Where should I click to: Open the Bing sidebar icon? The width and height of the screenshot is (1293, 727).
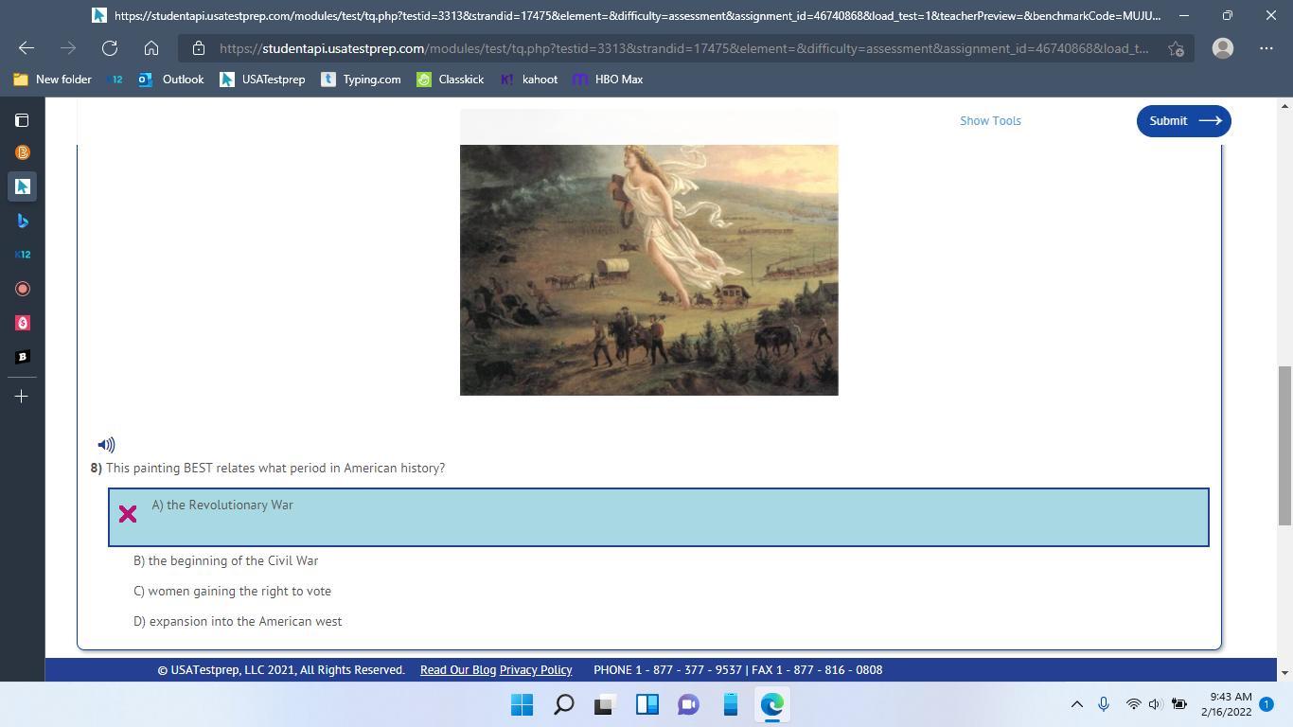pyautogui.click(x=22, y=221)
